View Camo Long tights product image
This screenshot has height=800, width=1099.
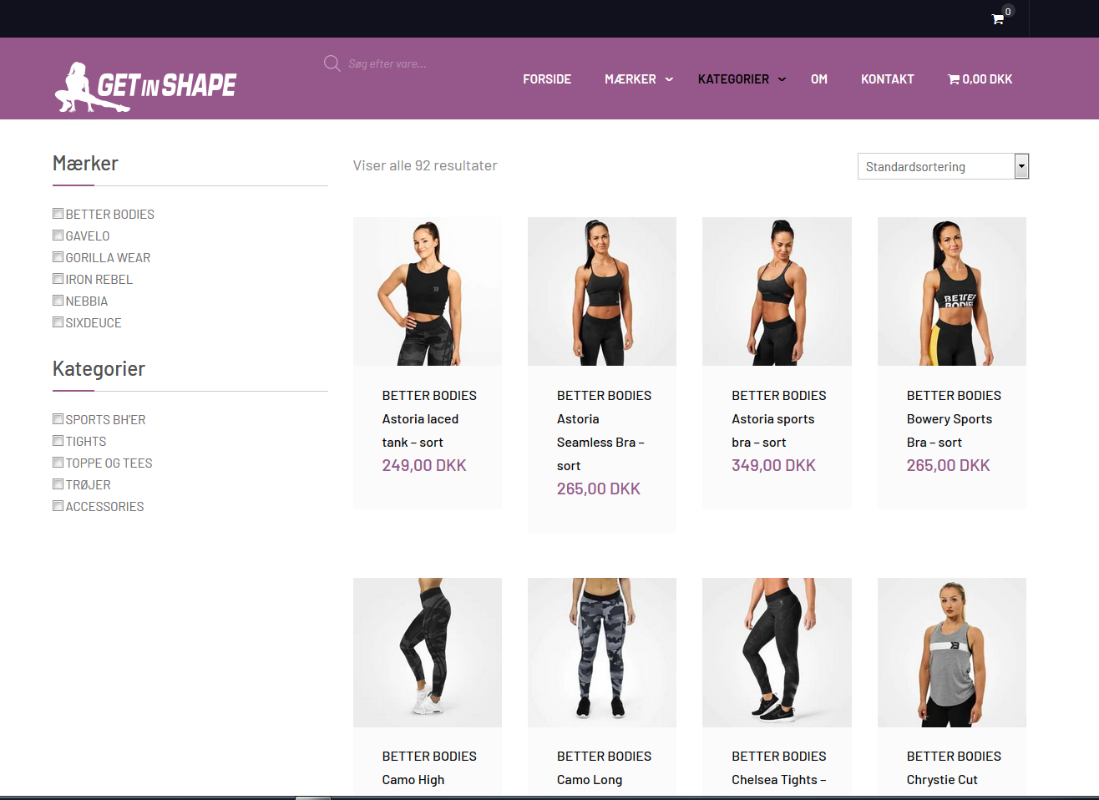(x=601, y=652)
